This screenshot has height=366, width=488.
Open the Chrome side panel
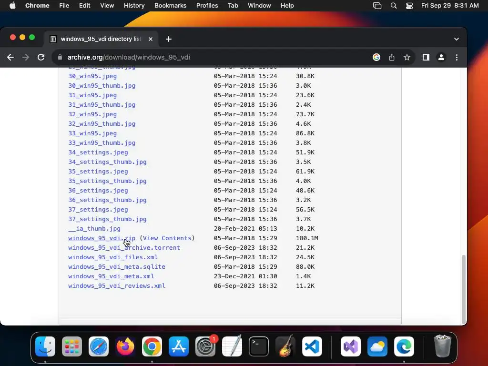click(x=426, y=57)
